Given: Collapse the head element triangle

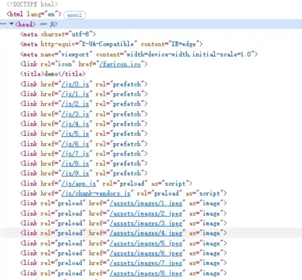Looking at the screenshot, I should tap(11, 24).
